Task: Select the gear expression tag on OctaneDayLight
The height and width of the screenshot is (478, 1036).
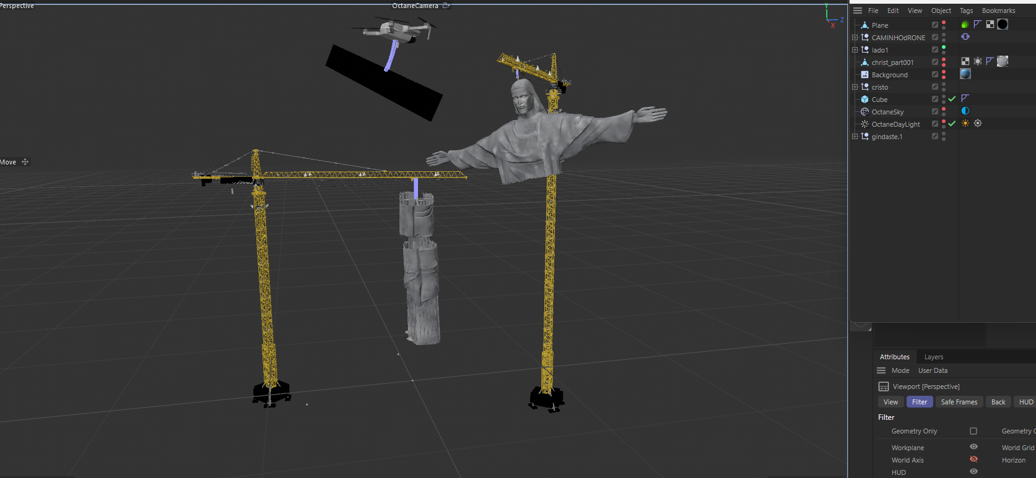Action: 978,124
